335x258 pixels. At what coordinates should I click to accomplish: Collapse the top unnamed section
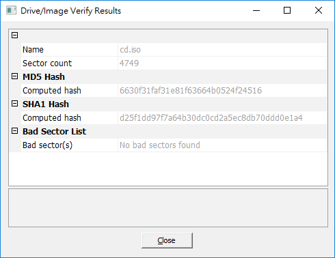point(14,35)
